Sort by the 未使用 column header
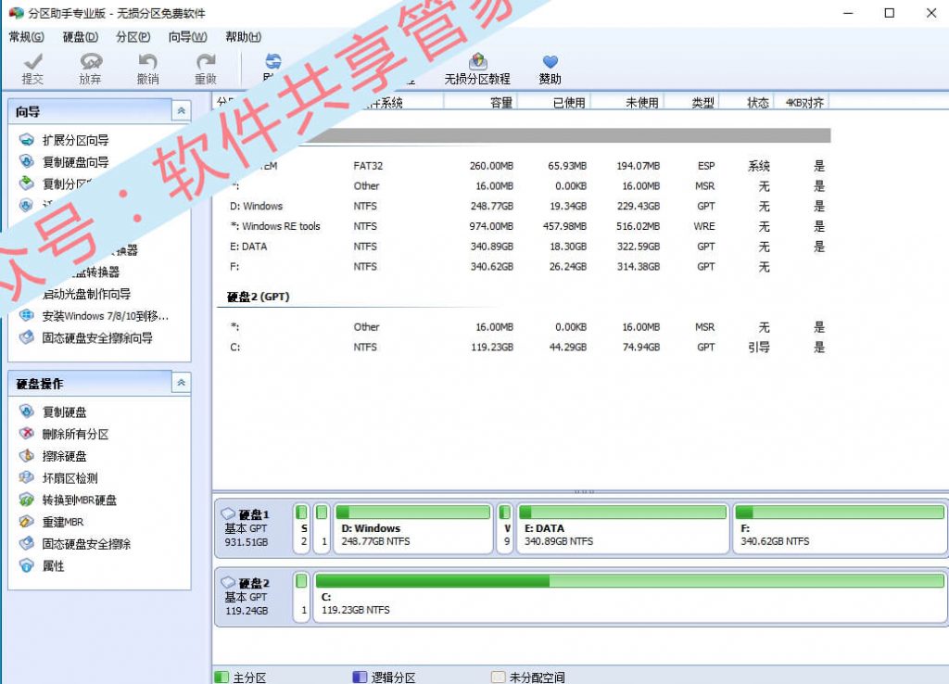 coord(627,102)
